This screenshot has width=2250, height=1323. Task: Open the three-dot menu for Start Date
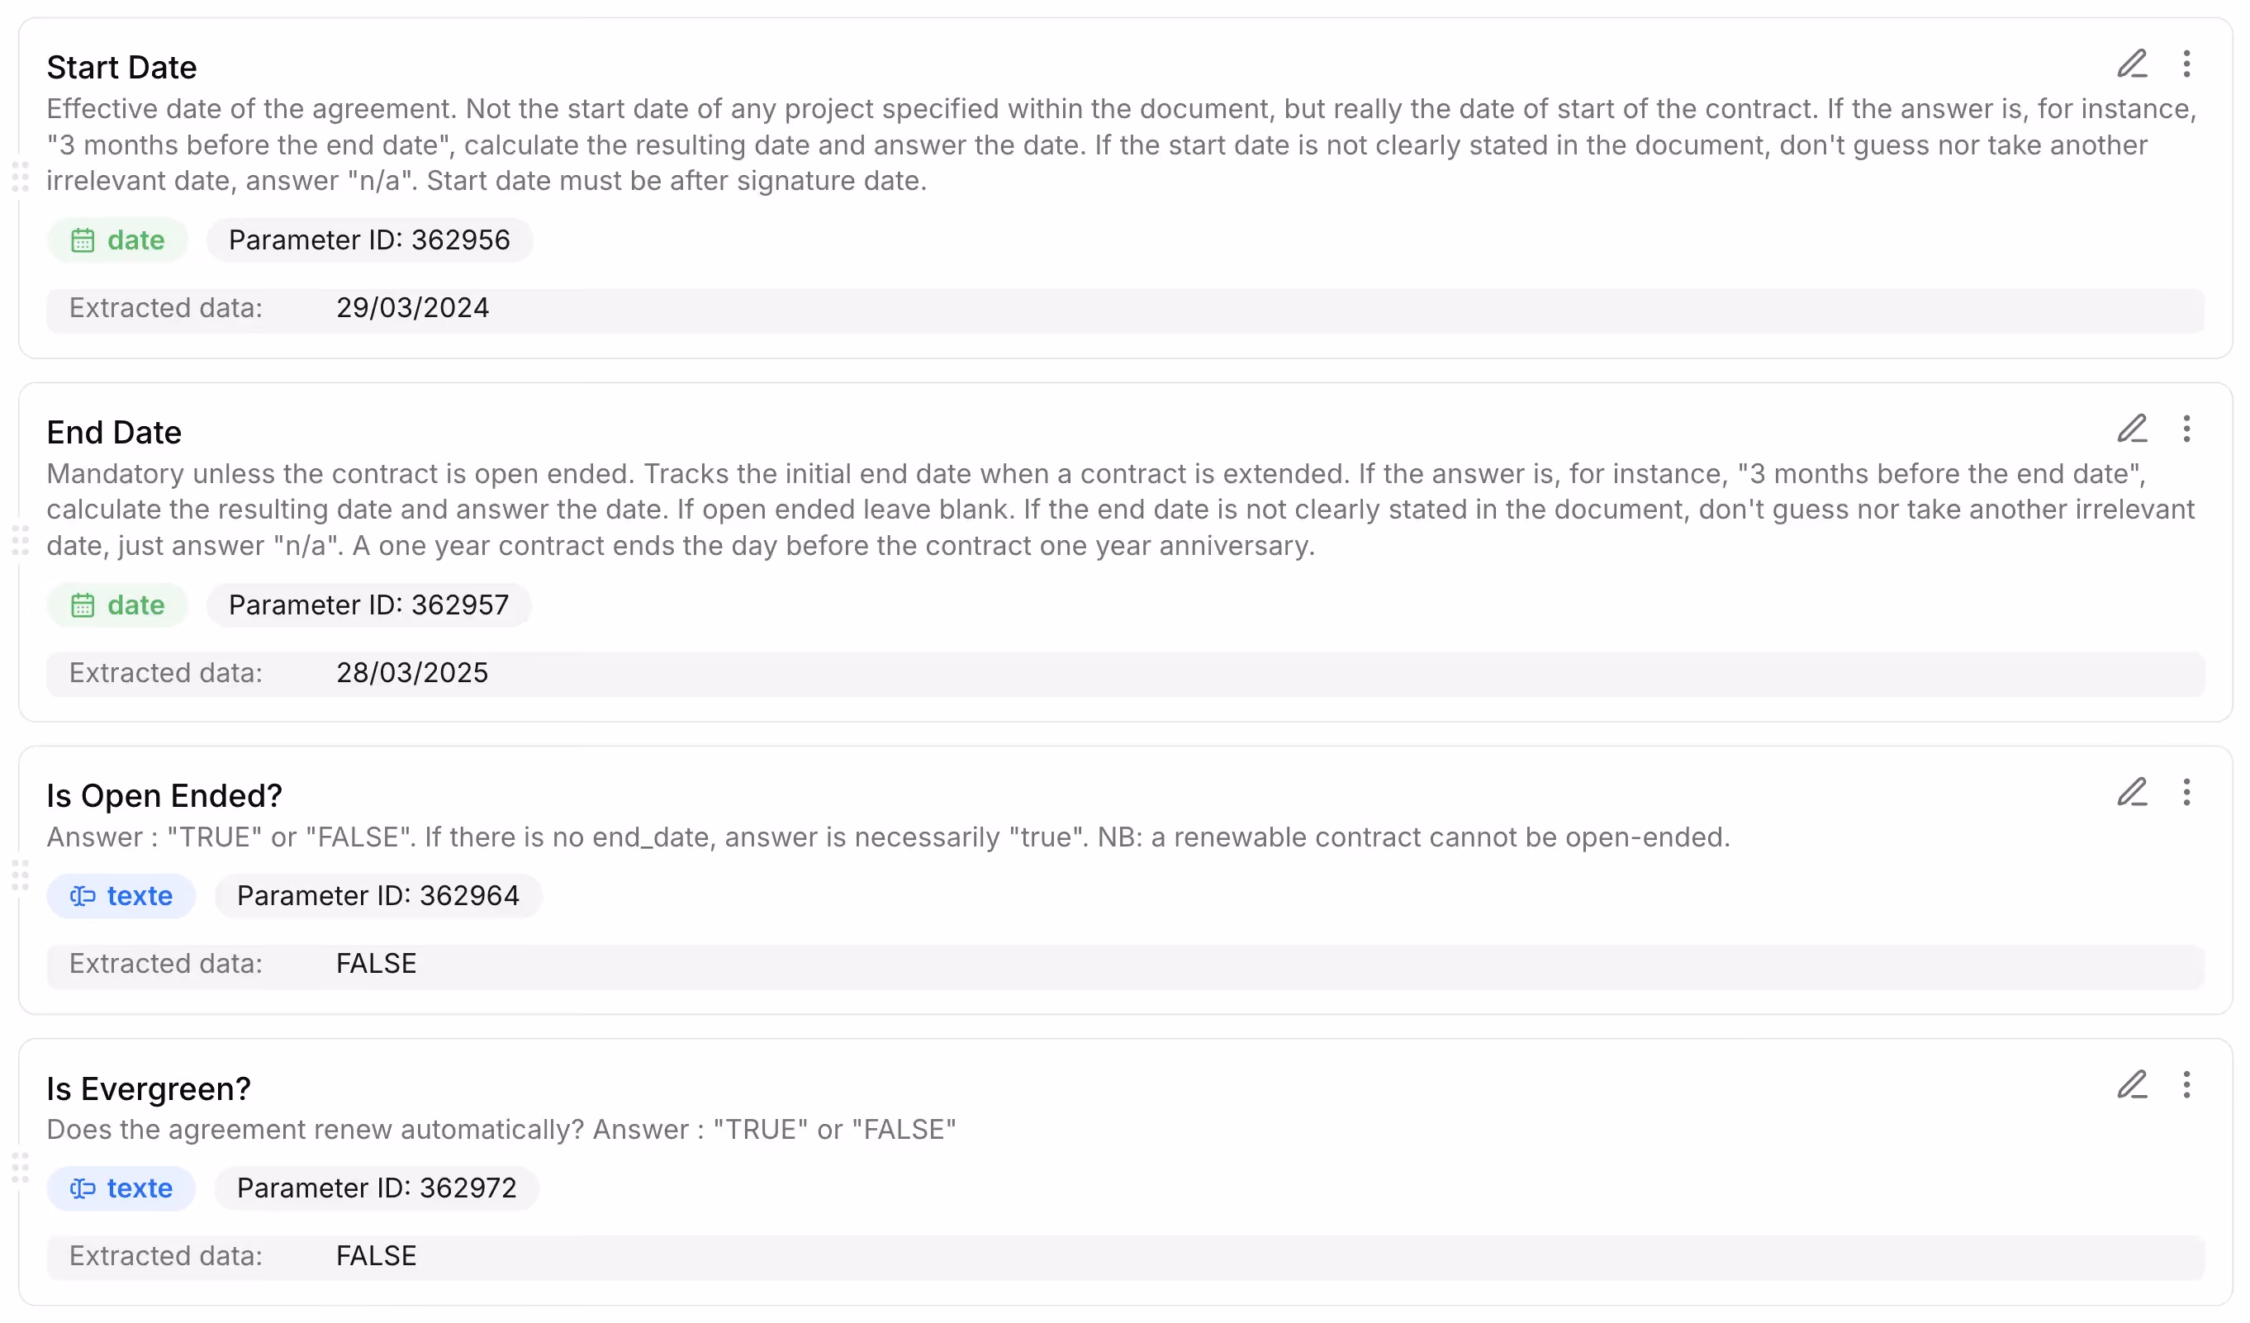pos(2186,64)
